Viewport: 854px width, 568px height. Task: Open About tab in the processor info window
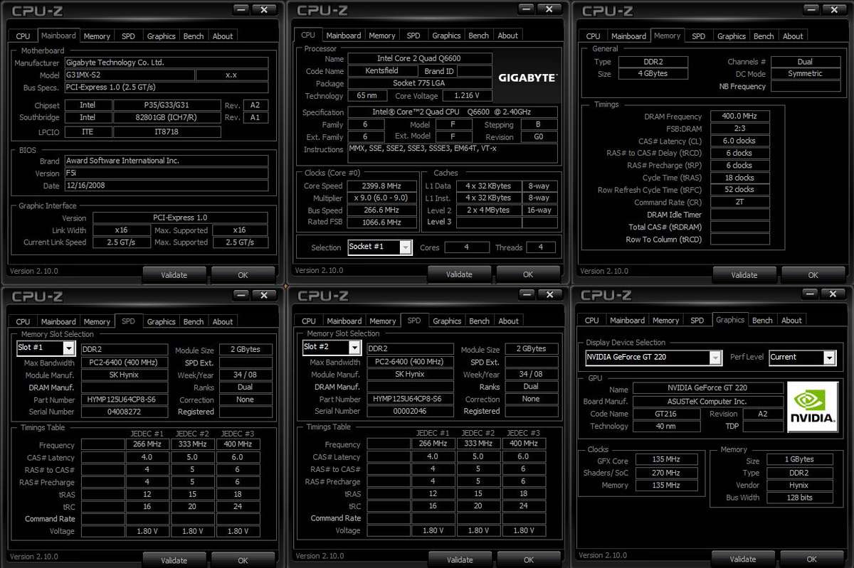pos(507,36)
